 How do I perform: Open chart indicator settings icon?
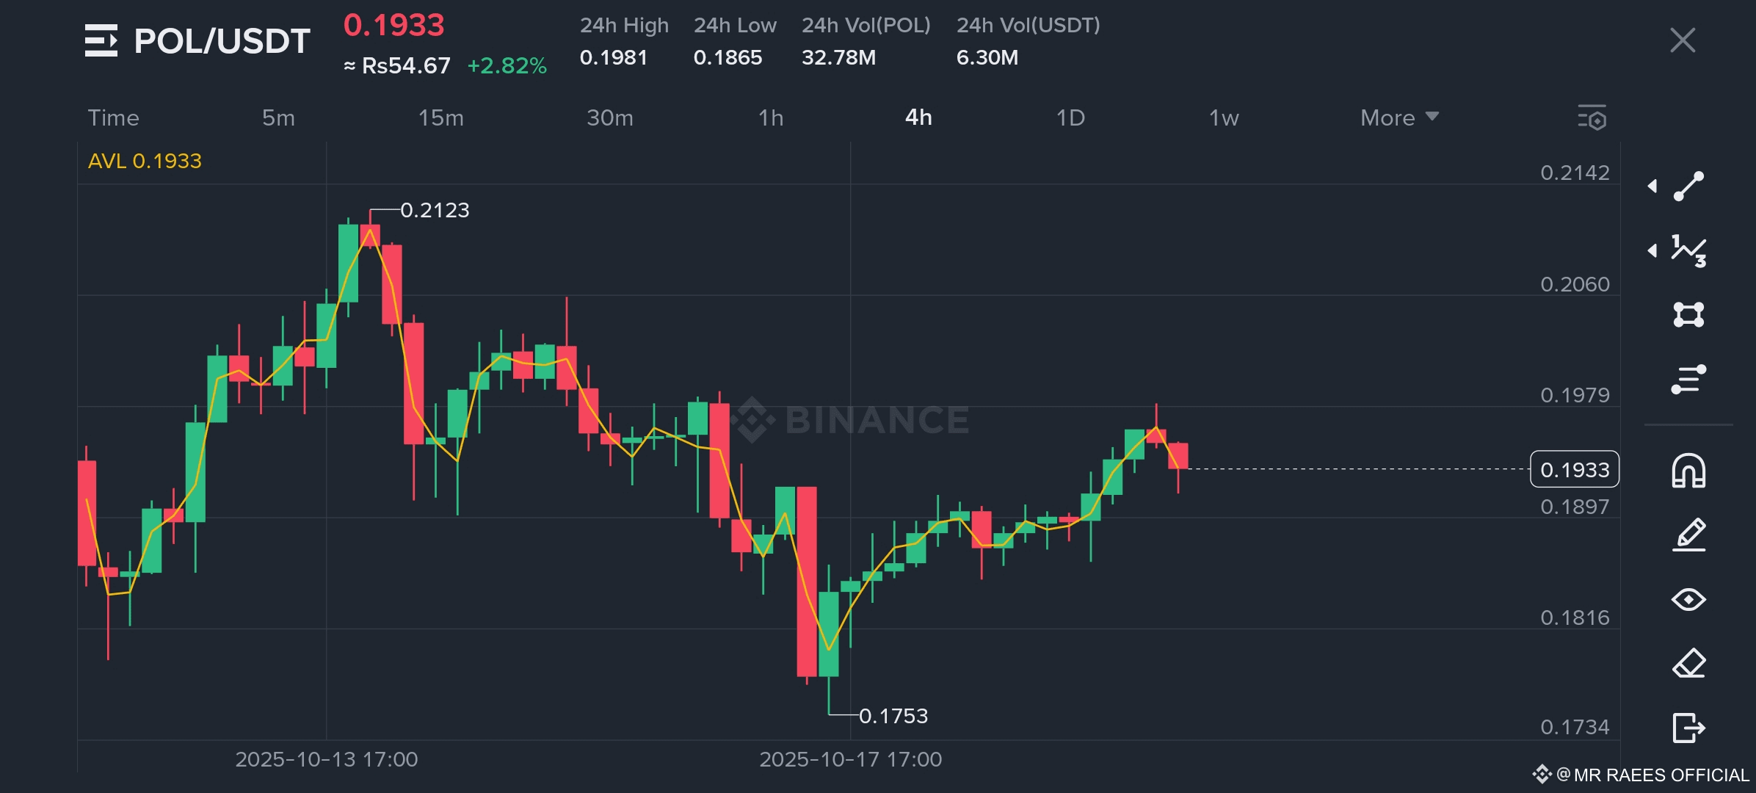coord(1592,117)
